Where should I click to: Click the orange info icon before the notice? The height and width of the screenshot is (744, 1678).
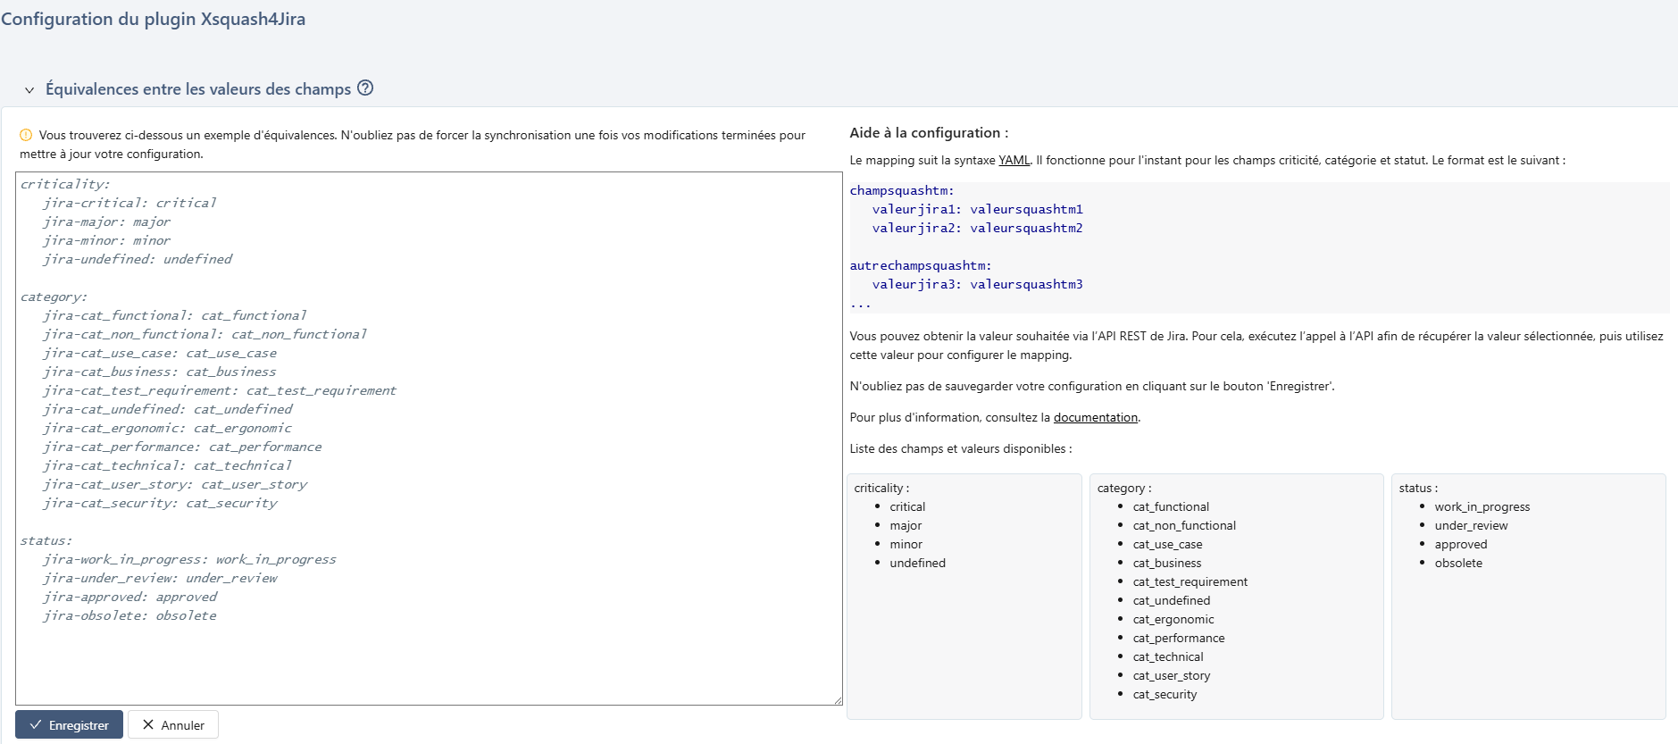tap(26, 136)
